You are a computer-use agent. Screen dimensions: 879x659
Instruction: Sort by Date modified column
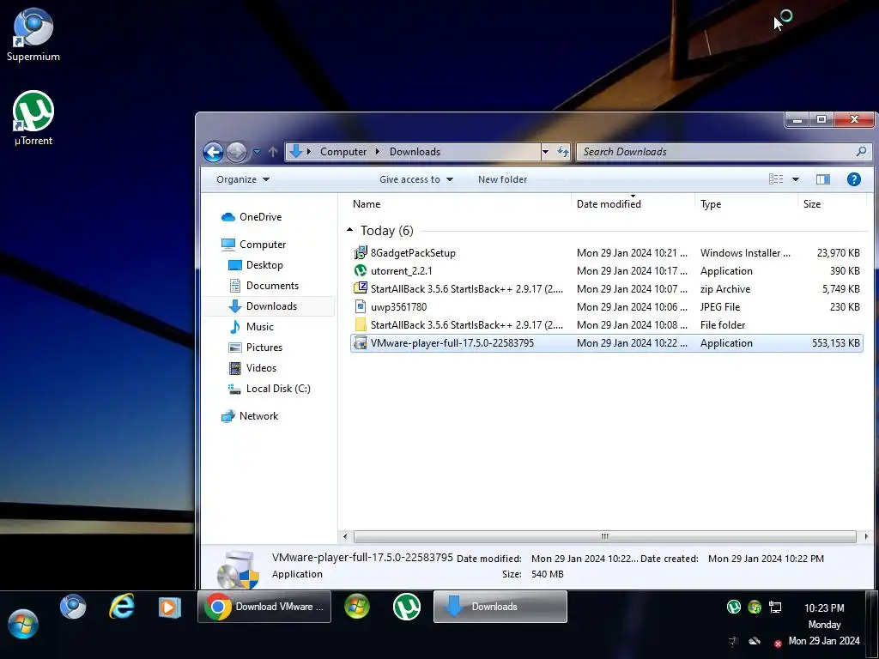point(609,204)
